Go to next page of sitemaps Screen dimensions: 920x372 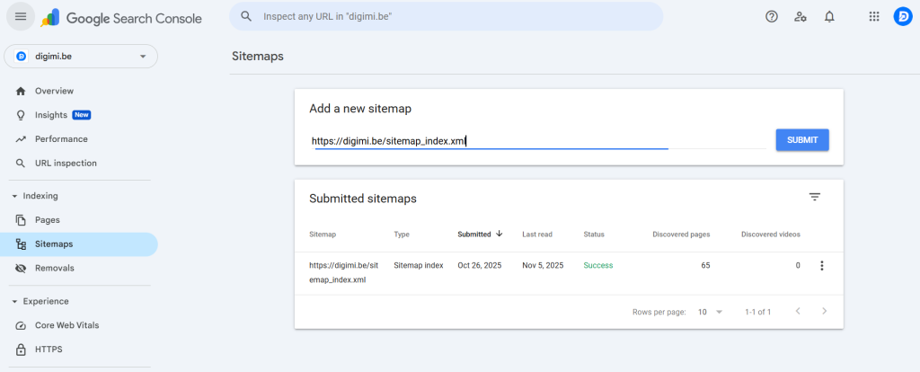(825, 311)
